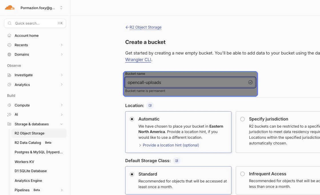
Task: Click the Storage & databases icon
Action: (9, 124)
